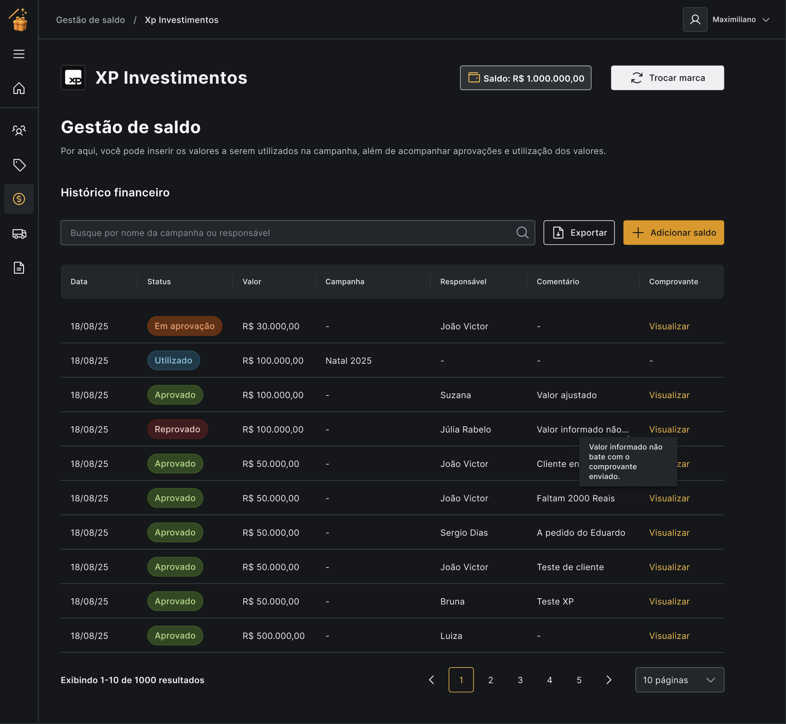Select page 3 in pagination

pos(520,680)
